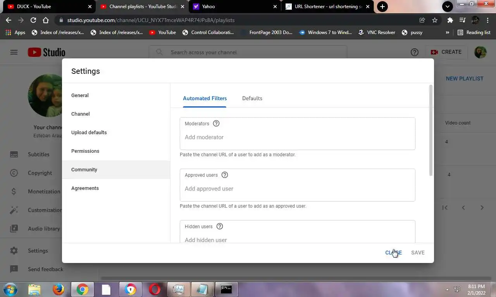The height and width of the screenshot is (297, 496).
Task: Open the VNC Resolver bookmark
Action: [377, 32]
